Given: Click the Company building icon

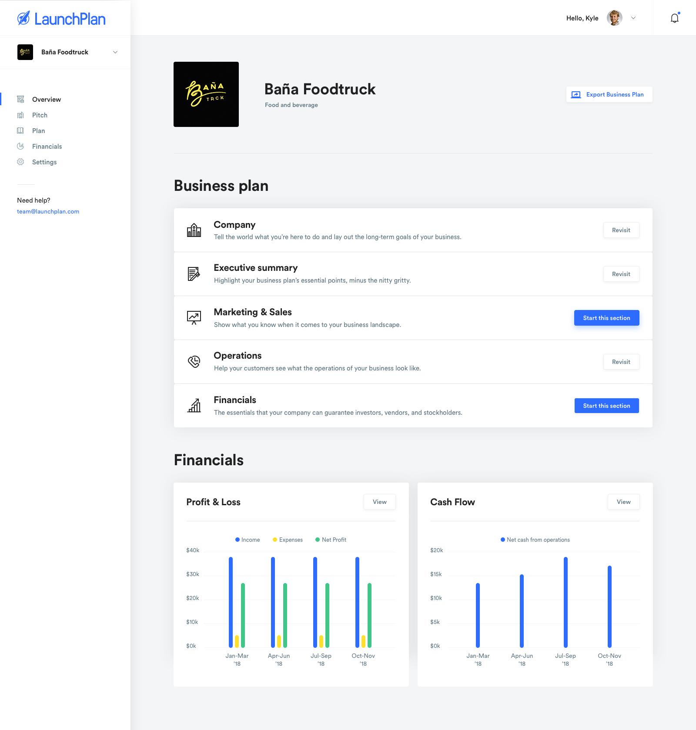Looking at the screenshot, I should coord(194,230).
